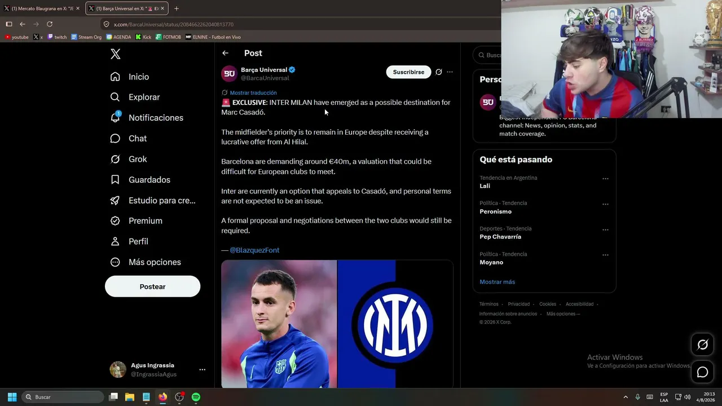Open the AGENDA bookmark
Screen dimensions: 722x406
pos(118,37)
